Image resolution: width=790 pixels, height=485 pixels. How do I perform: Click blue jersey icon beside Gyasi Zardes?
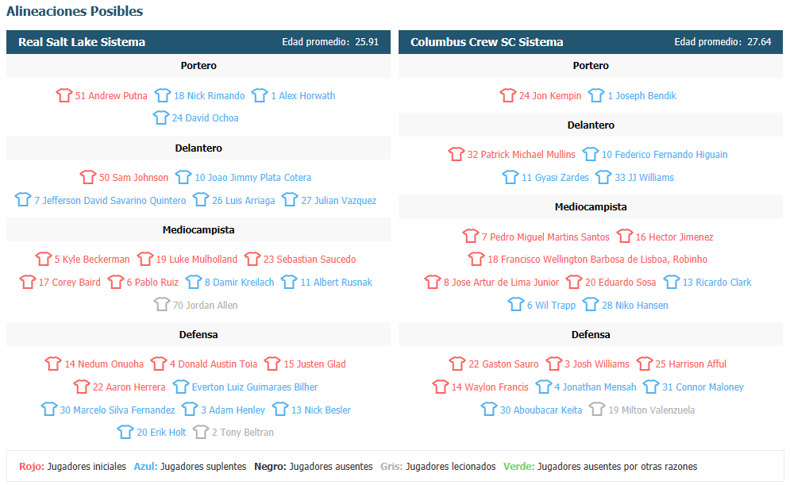[x=511, y=177]
